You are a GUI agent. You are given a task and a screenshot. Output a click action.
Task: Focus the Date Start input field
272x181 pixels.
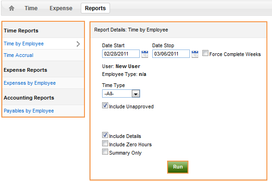pyautogui.click(x=121, y=54)
